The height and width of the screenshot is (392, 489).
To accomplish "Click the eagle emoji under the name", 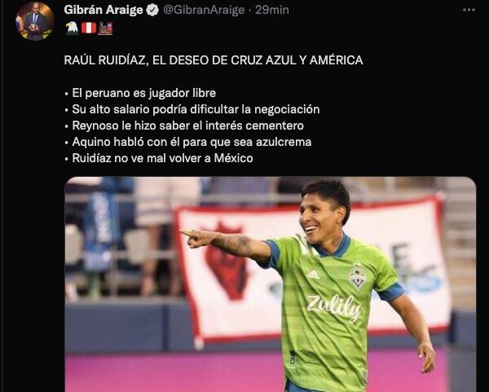I will click(72, 28).
